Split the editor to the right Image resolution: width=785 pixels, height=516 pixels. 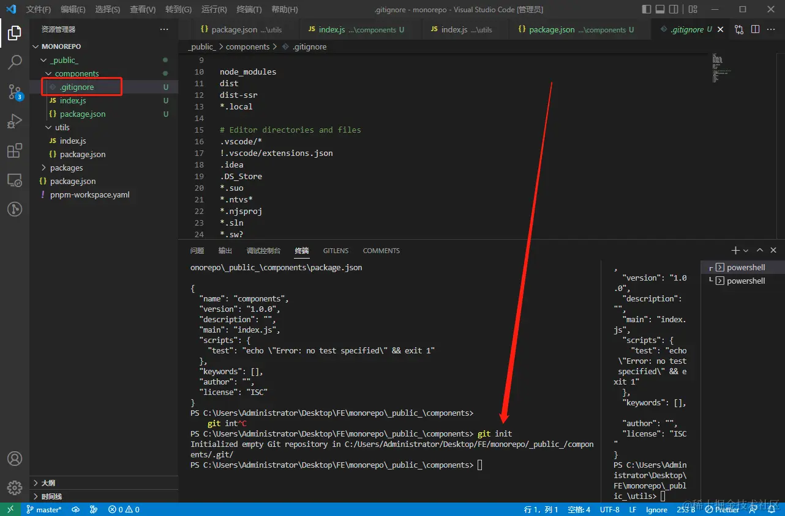click(x=755, y=29)
